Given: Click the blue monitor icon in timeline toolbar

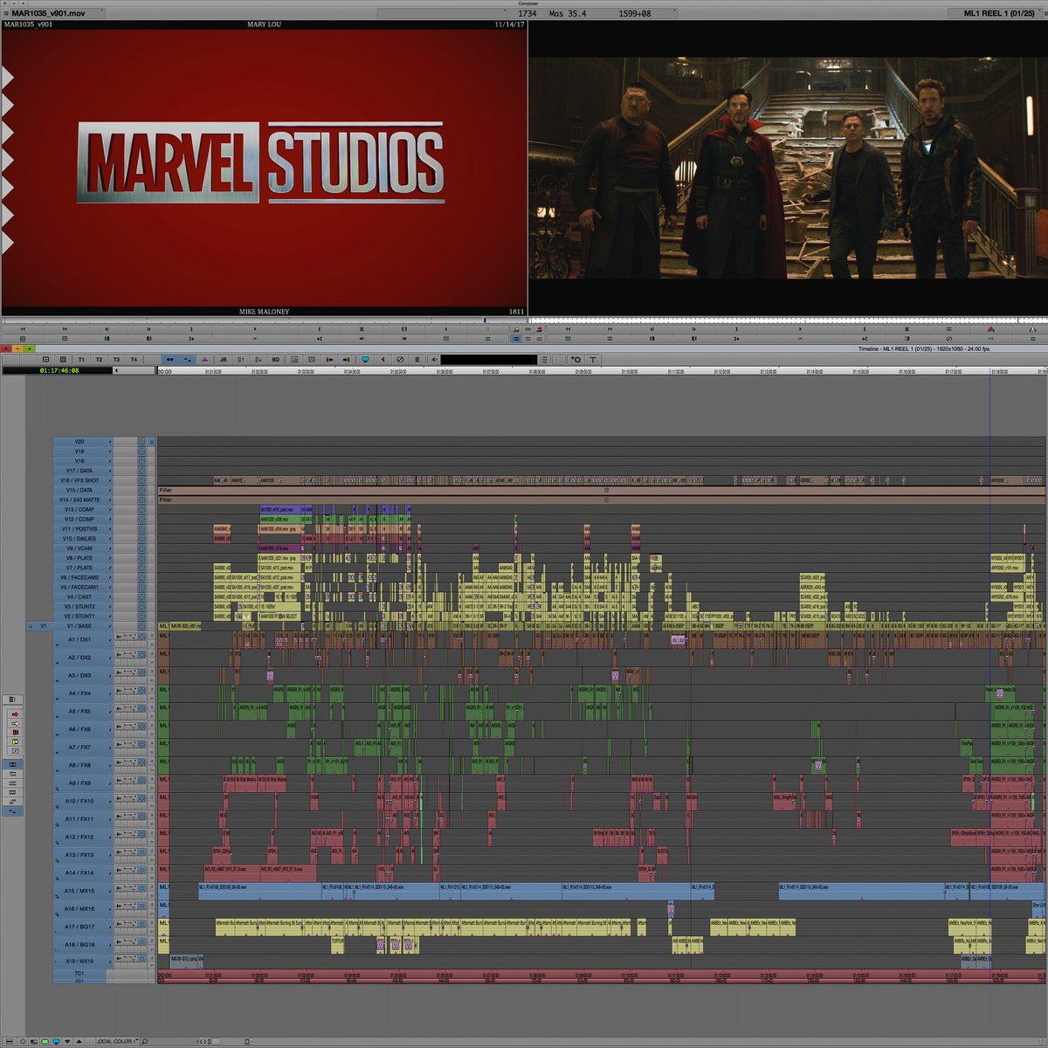Looking at the screenshot, I should [365, 359].
